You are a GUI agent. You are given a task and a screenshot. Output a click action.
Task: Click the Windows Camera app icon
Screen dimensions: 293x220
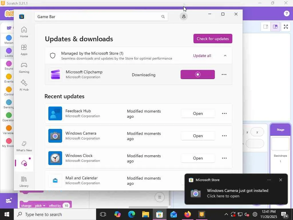pyautogui.click(x=55, y=136)
